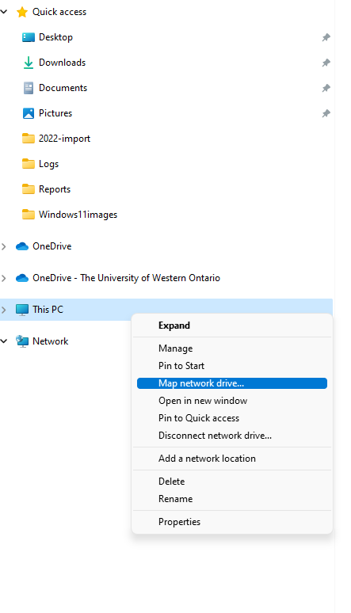This screenshot has height=613, width=351.
Task: Select the Windows11images folder
Action: (x=70, y=215)
